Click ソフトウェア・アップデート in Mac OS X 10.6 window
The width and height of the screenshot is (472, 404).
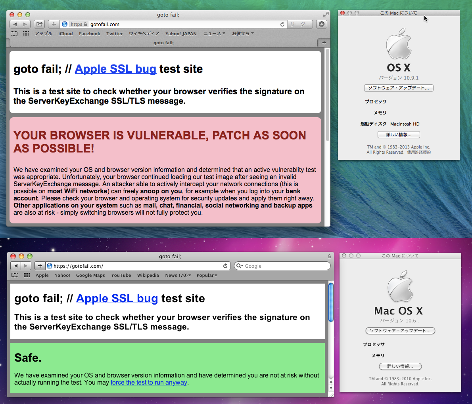point(400,331)
